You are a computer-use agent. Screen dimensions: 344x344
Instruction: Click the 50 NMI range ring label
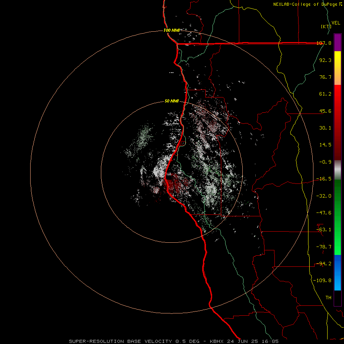[x=172, y=101]
